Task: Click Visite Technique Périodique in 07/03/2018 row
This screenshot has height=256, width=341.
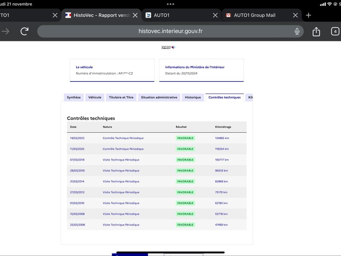Action: (121, 160)
